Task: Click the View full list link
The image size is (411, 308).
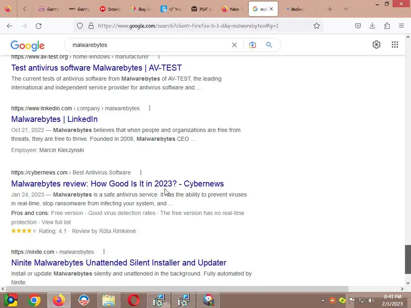Action: (56, 222)
